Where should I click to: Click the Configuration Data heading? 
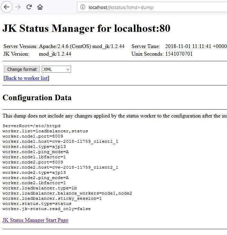tap(37, 98)
